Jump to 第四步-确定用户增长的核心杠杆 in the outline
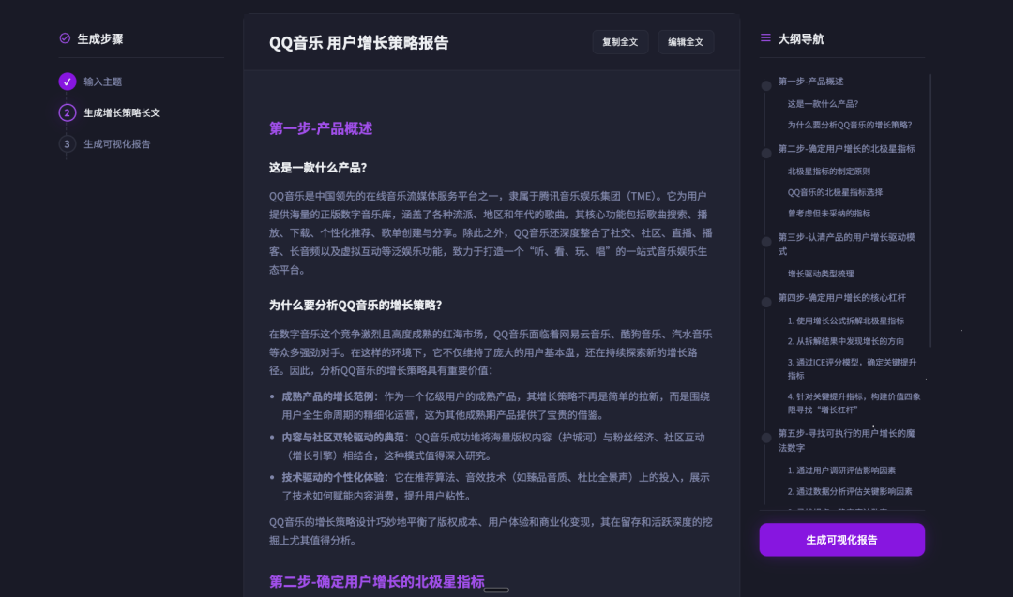Image resolution: width=1013 pixels, height=597 pixels. (841, 298)
